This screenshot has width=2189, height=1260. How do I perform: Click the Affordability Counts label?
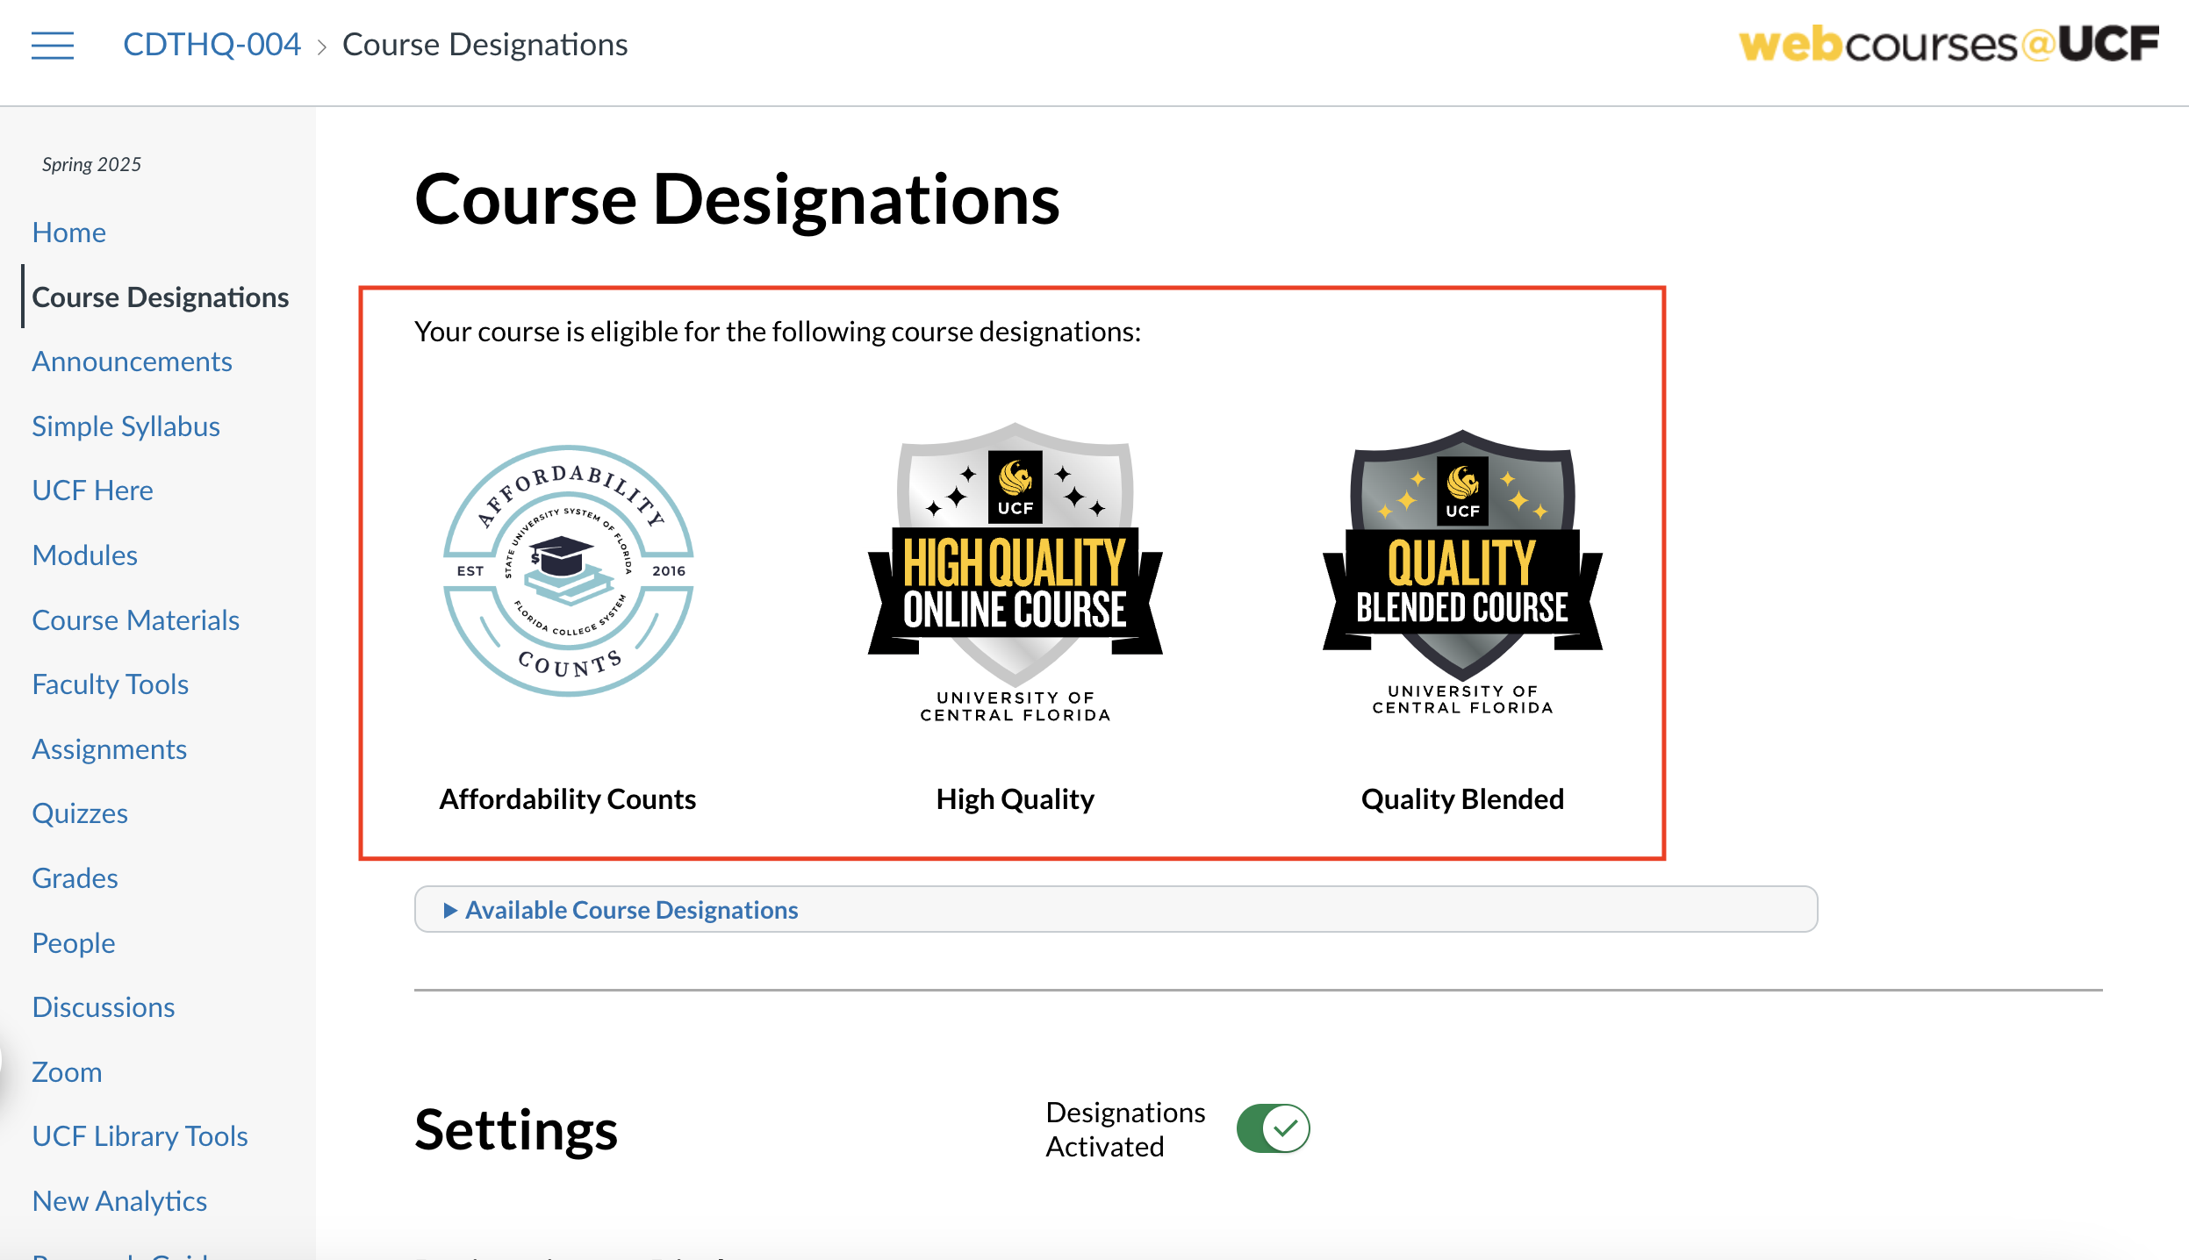coord(568,799)
